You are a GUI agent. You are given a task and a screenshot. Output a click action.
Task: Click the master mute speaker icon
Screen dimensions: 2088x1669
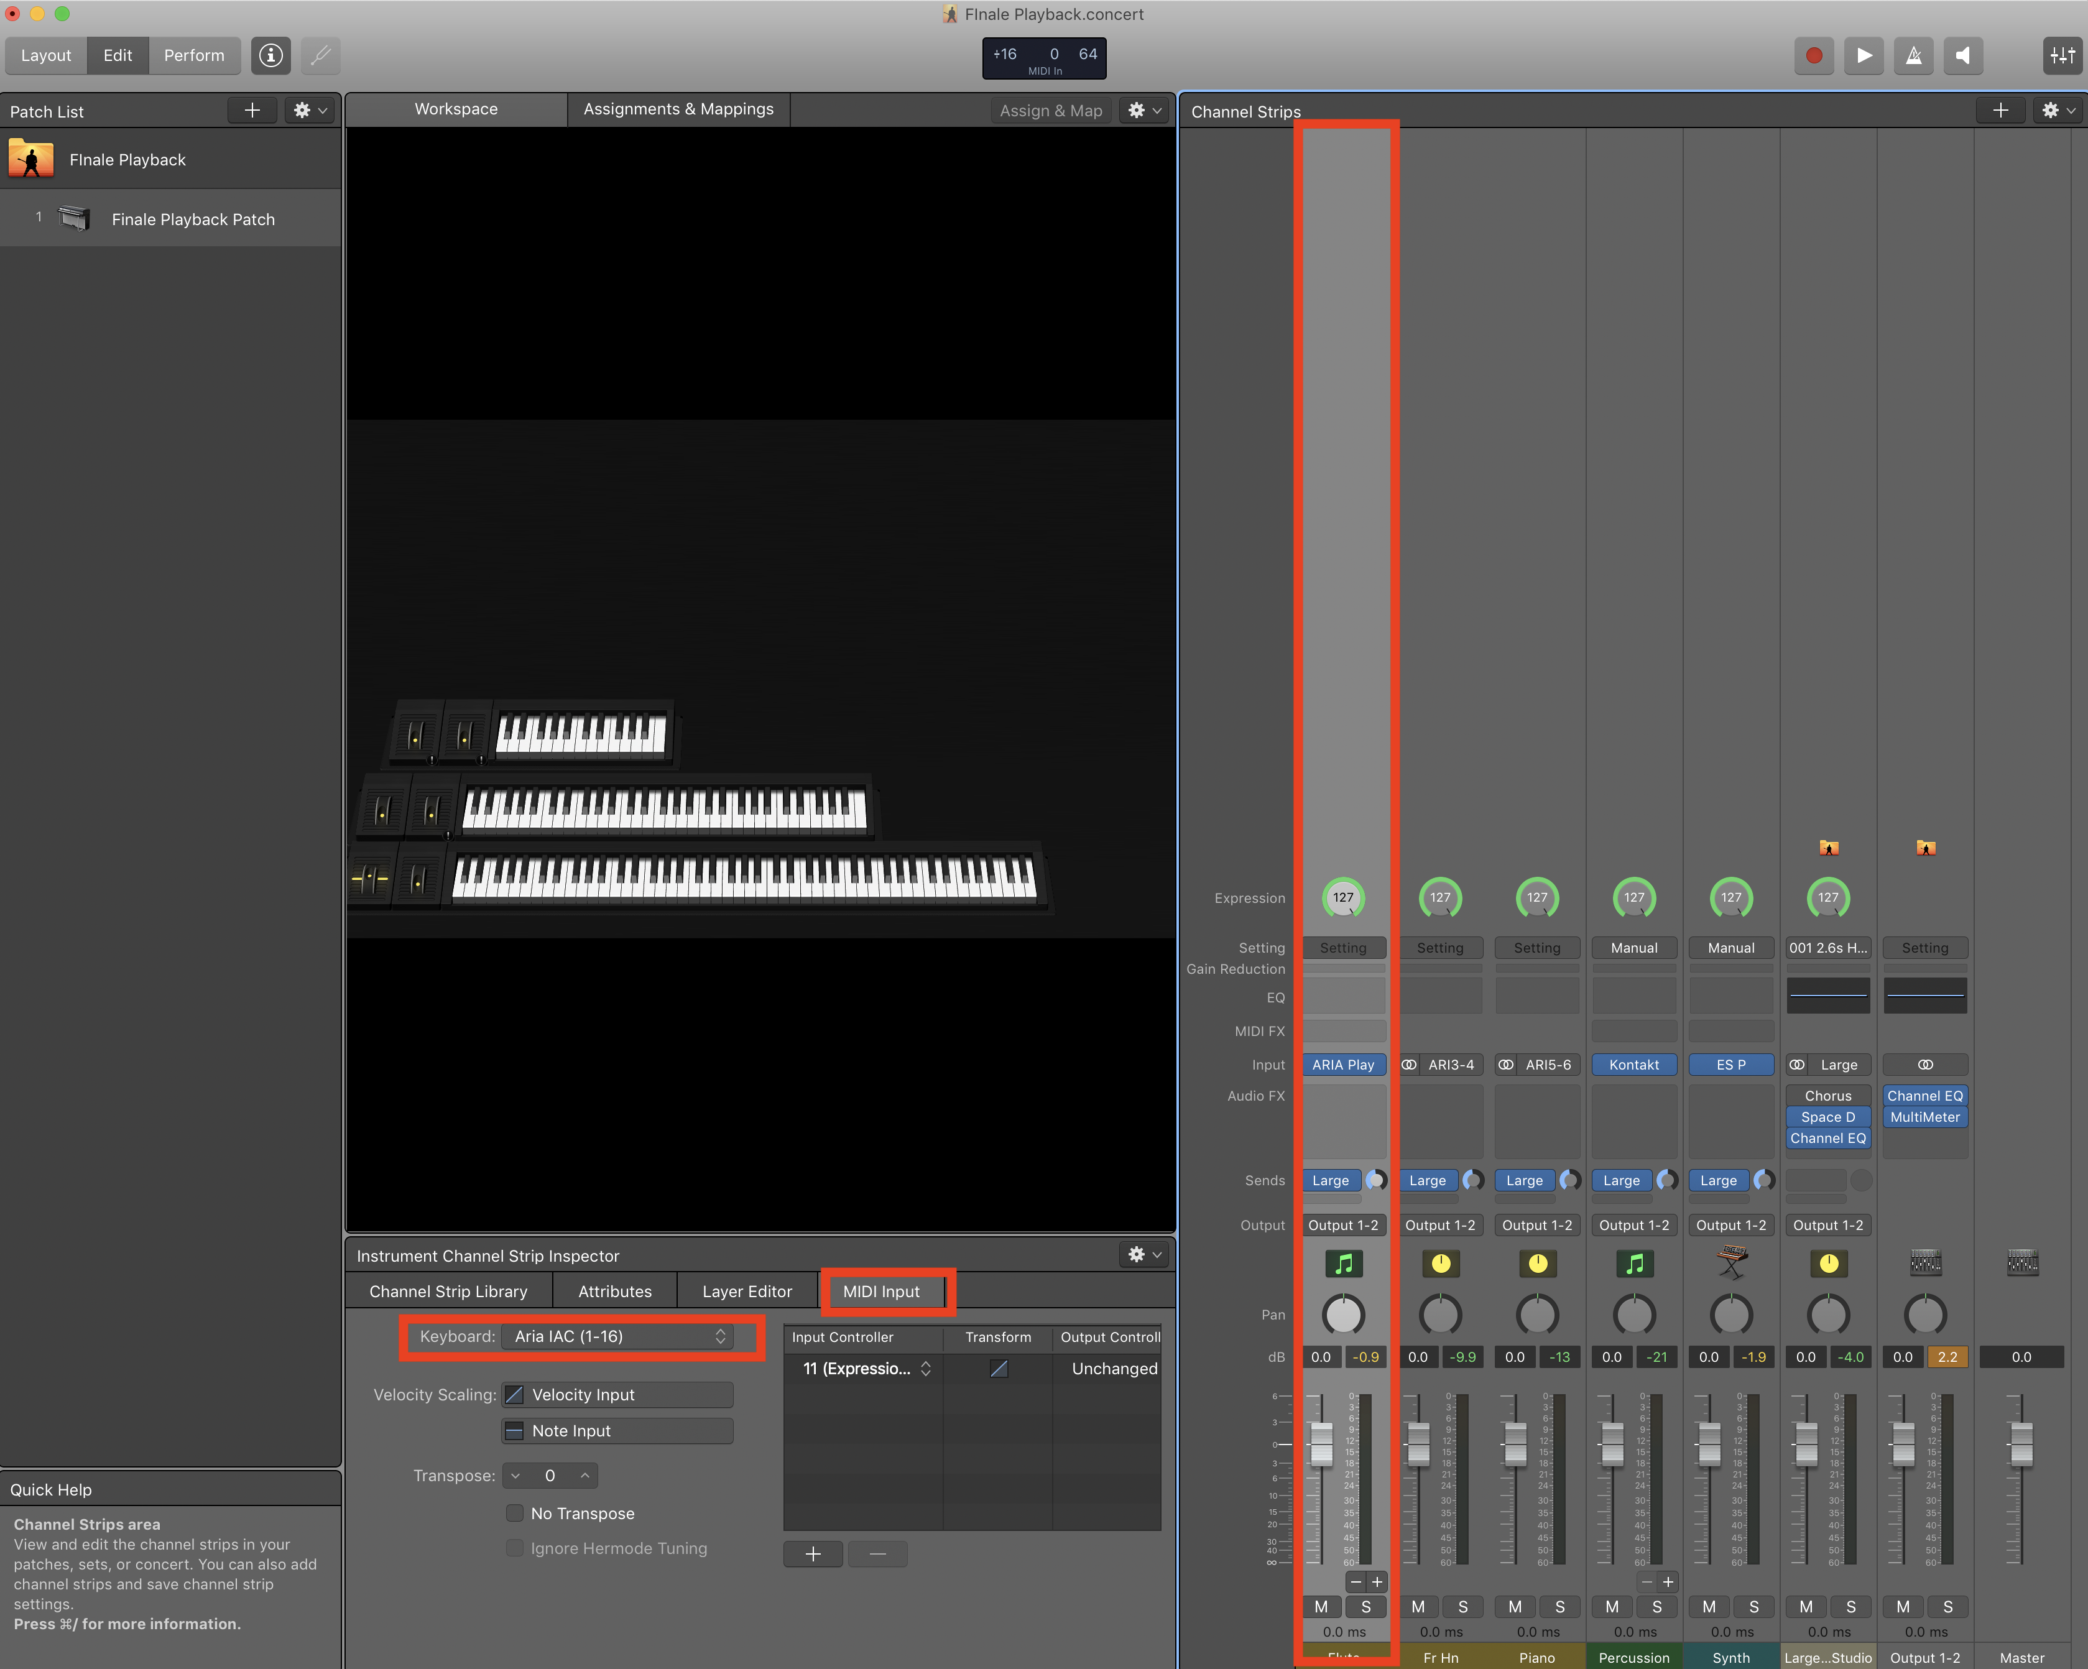(x=1962, y=55)
